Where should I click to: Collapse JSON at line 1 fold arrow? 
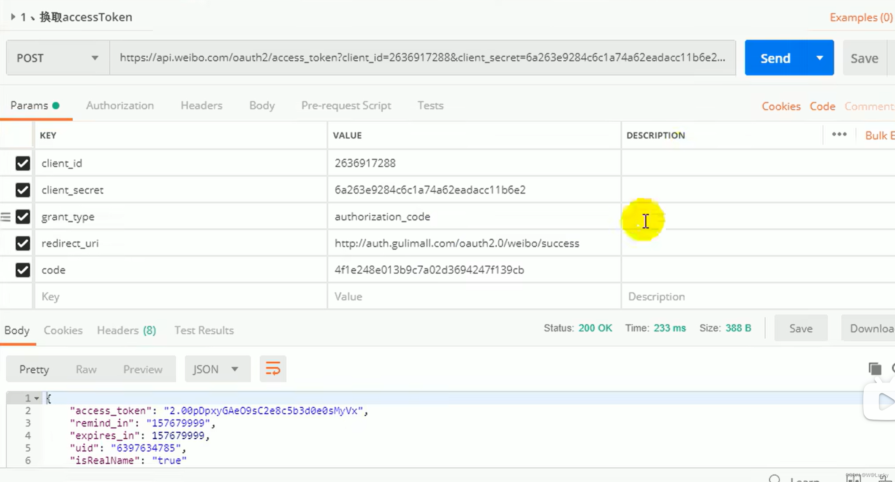(x=37, y=398)
